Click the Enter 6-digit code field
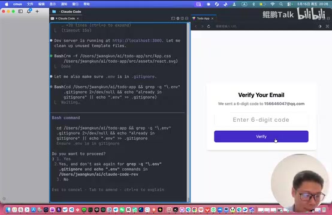Image resolution: width=332 pixels, height=215 pixels. coord(261,120)
